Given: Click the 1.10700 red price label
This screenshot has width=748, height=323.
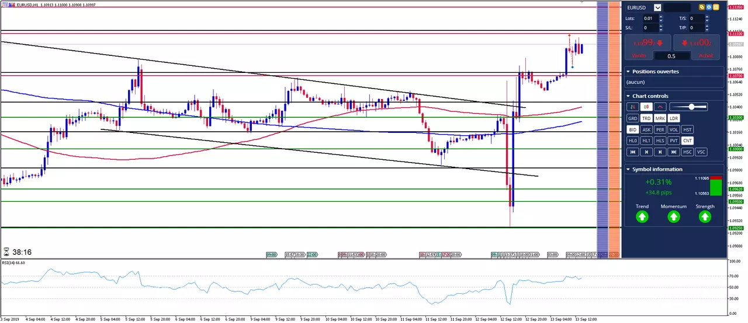Looking at the screenshot, I should [736, 76].
